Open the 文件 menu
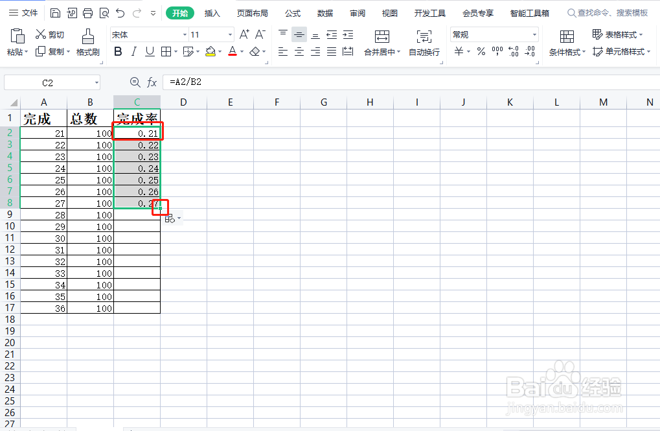 coord(25,12)
